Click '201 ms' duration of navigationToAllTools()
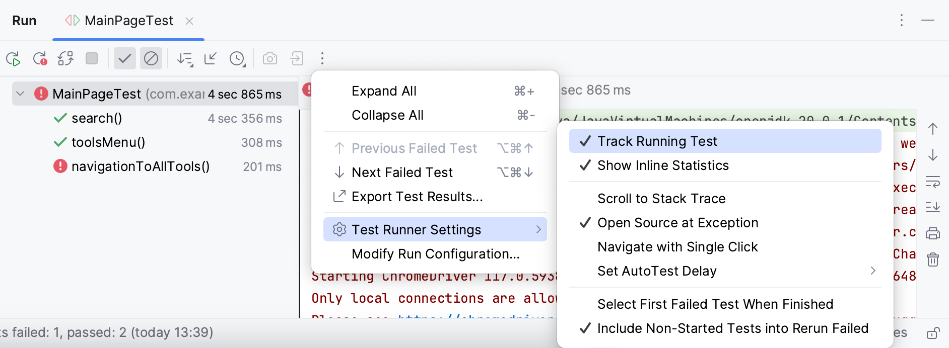949x348 pixels. click(262, 166)
